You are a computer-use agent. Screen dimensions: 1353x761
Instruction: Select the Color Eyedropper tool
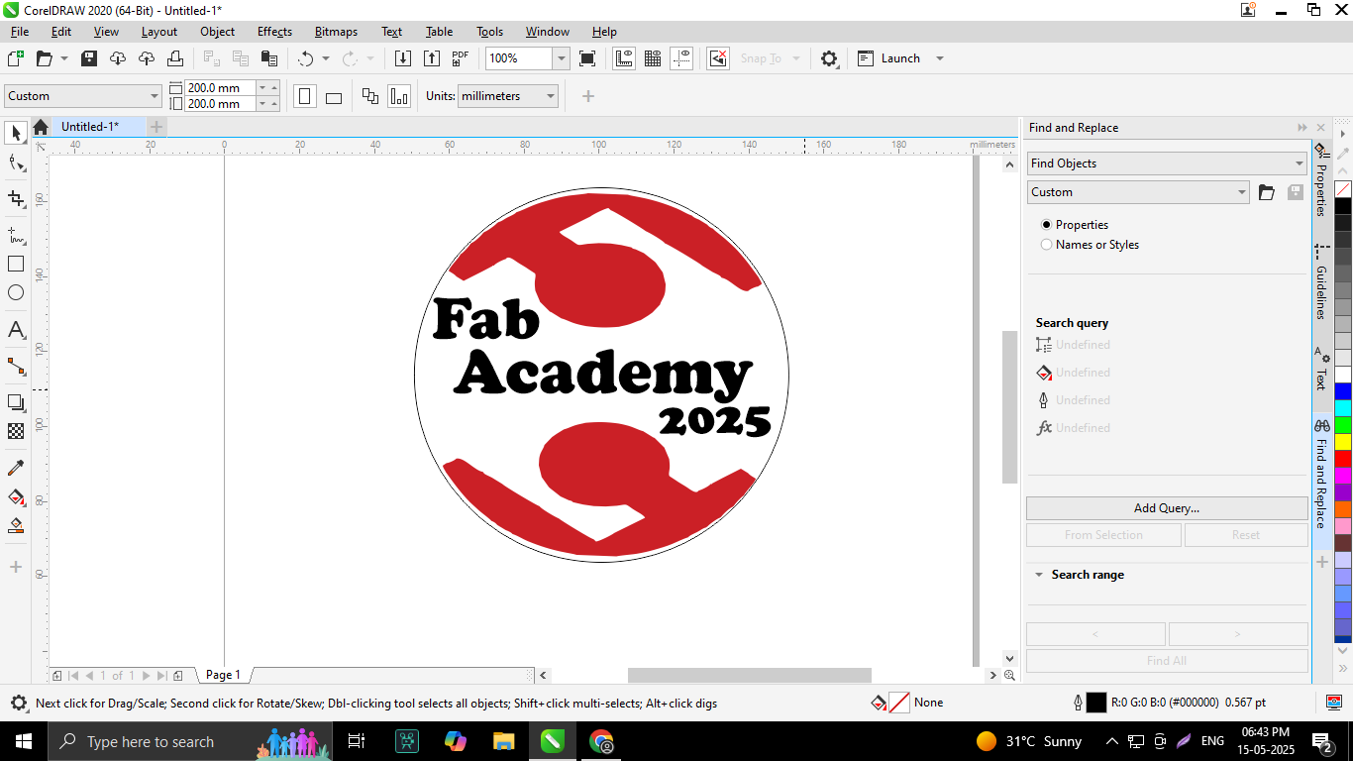coord(16,468)
